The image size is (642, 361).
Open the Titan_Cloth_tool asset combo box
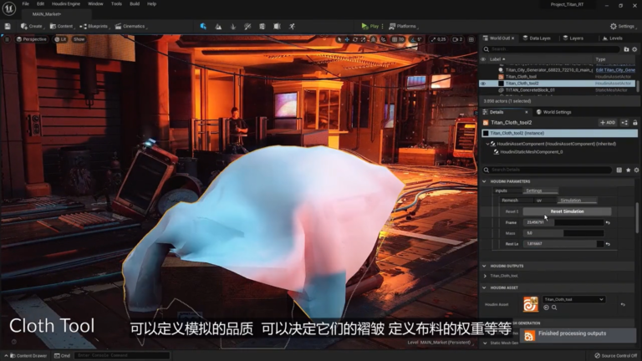point(573,299)
